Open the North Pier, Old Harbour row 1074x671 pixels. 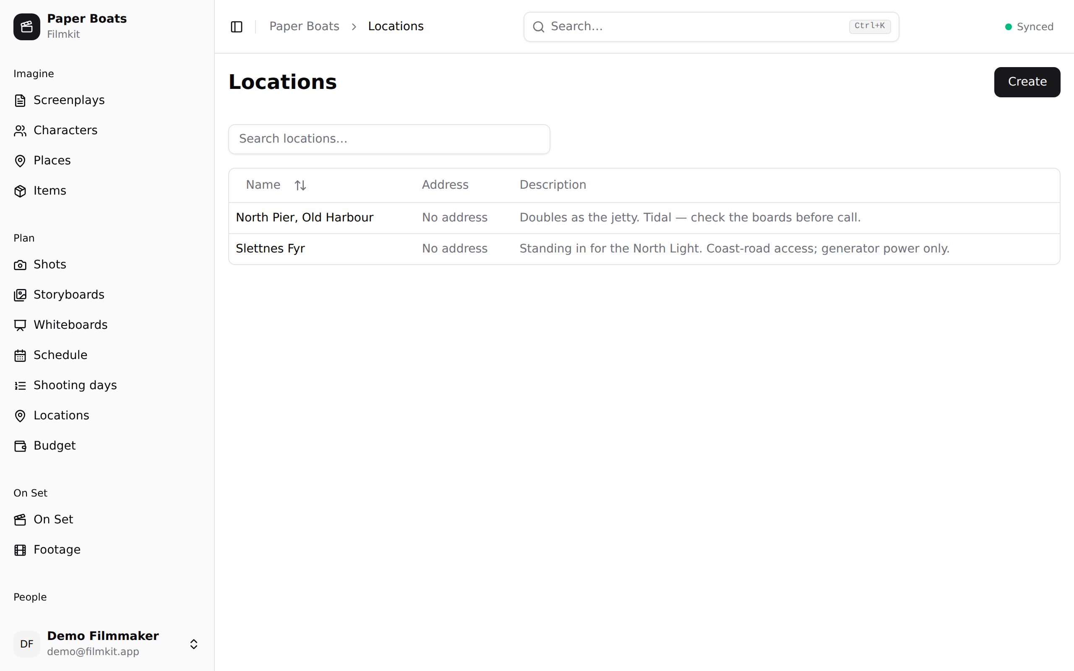(644, 218)
